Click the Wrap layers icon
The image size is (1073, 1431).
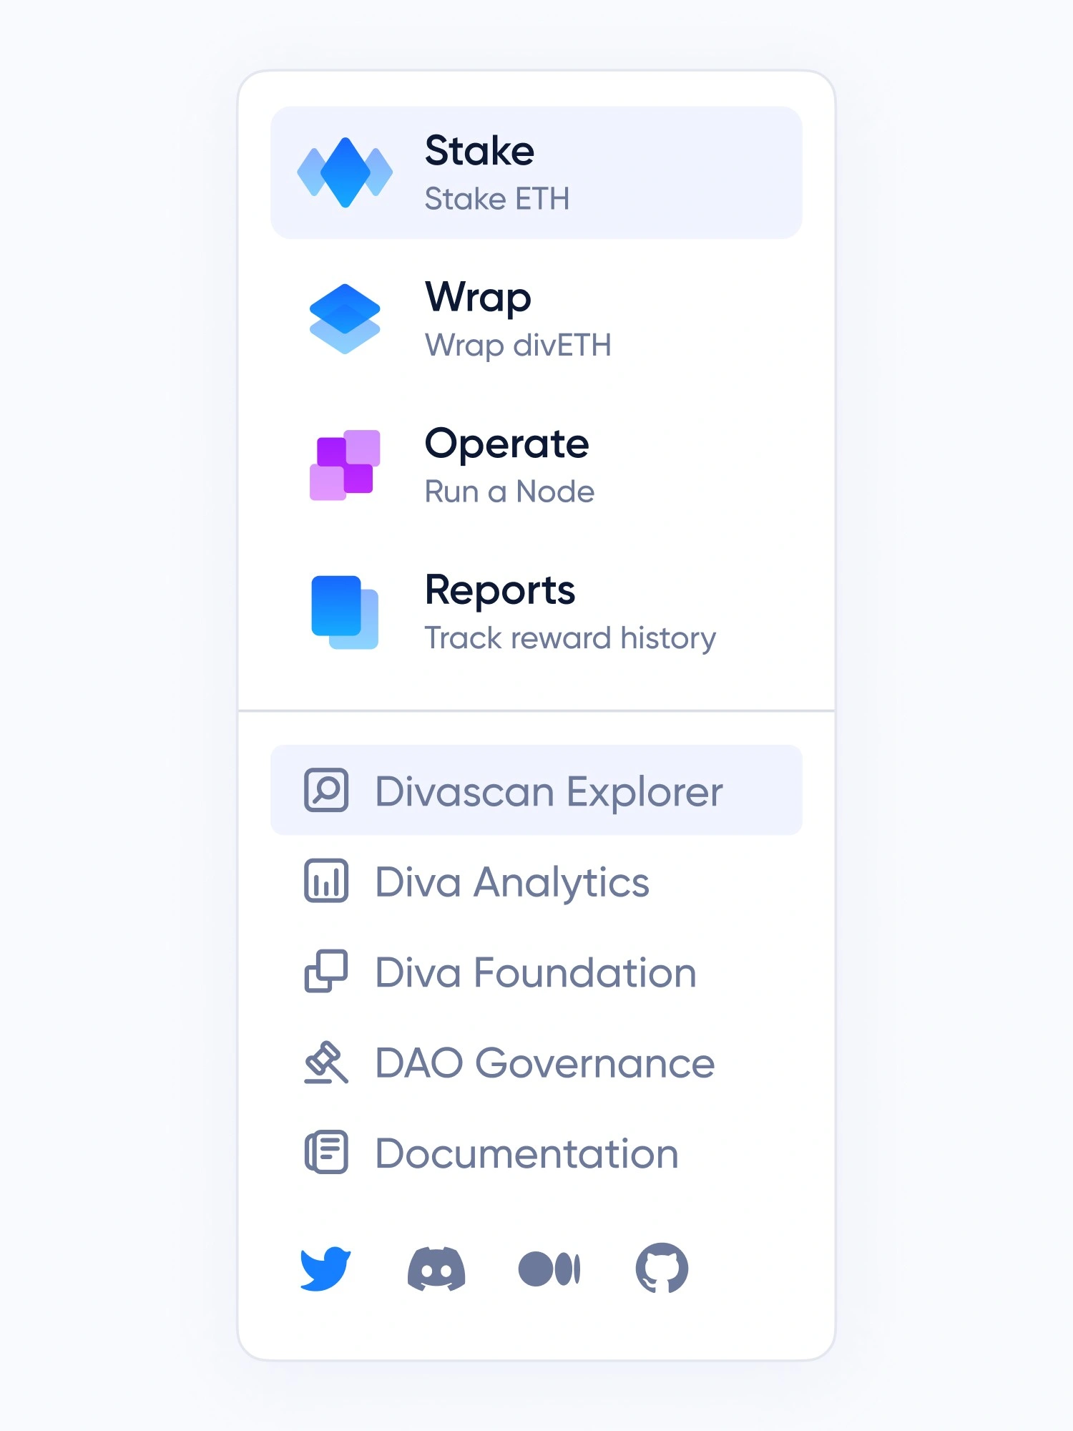[x=345, y=319]
